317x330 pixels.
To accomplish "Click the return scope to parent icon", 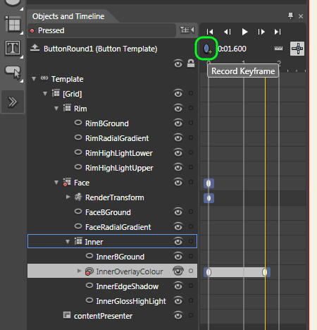I will (x=35, y=48).
